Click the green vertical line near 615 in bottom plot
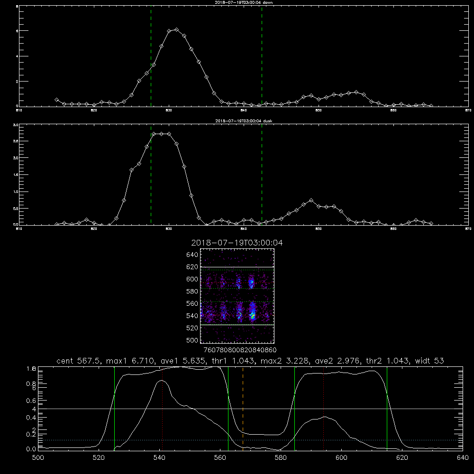The height and width of the screenshot is (474, 474). click(387, 408)
